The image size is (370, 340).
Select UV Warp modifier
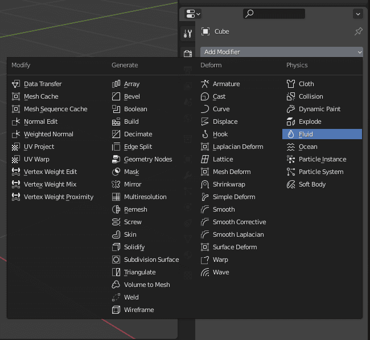31,159
